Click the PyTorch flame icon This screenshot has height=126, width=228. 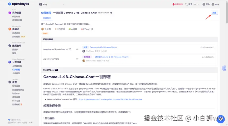82,29
